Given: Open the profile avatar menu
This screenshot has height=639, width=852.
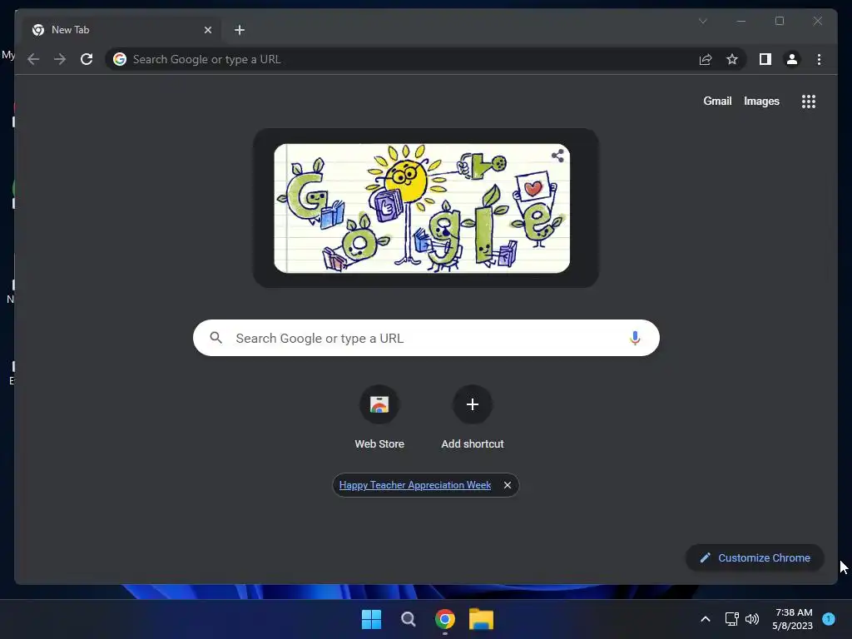Looking at the screenshot, I should click(x=792, y=59).
